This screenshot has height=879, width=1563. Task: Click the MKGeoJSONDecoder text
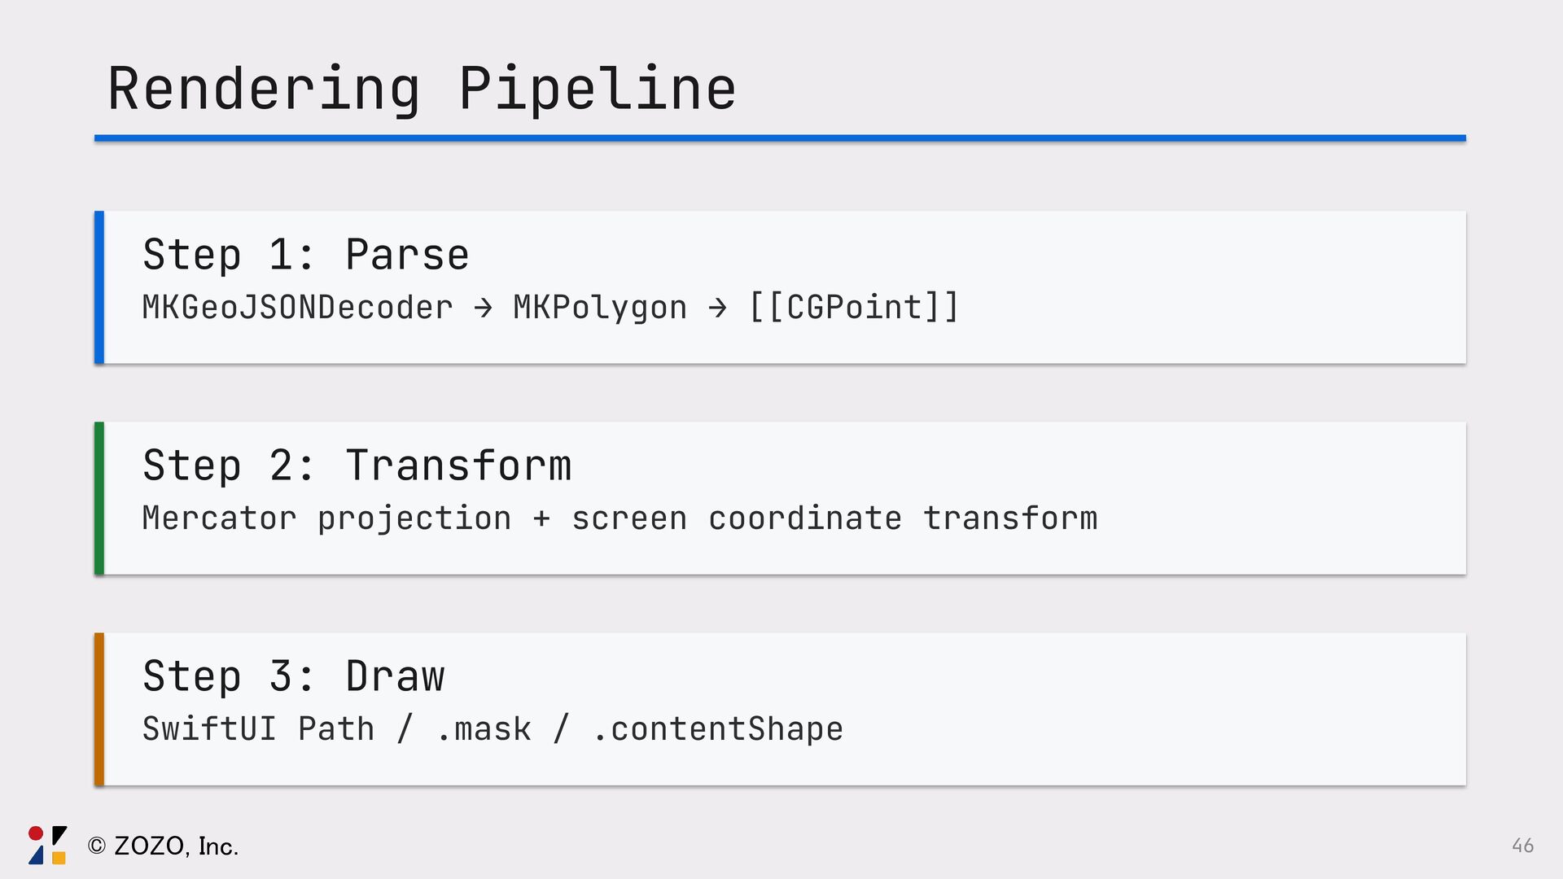pyautogui.click(x=297, y=308)
